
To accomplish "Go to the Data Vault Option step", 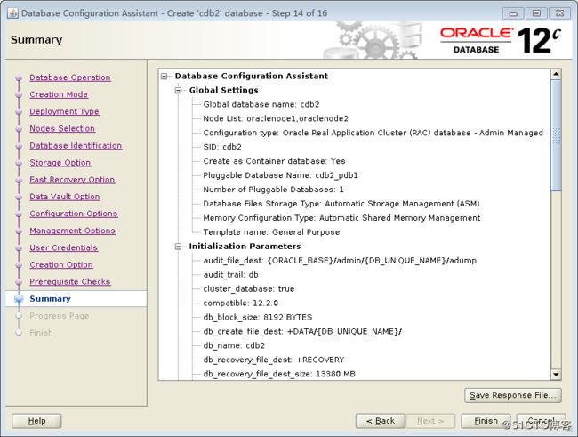I will coord(65,197).
